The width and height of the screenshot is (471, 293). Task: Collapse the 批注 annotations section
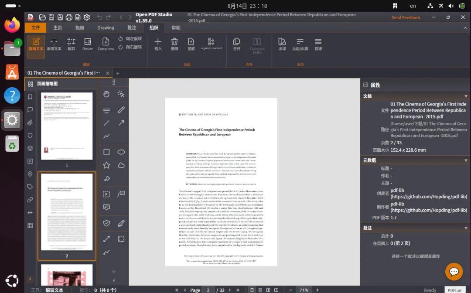(x=466, y=228)
